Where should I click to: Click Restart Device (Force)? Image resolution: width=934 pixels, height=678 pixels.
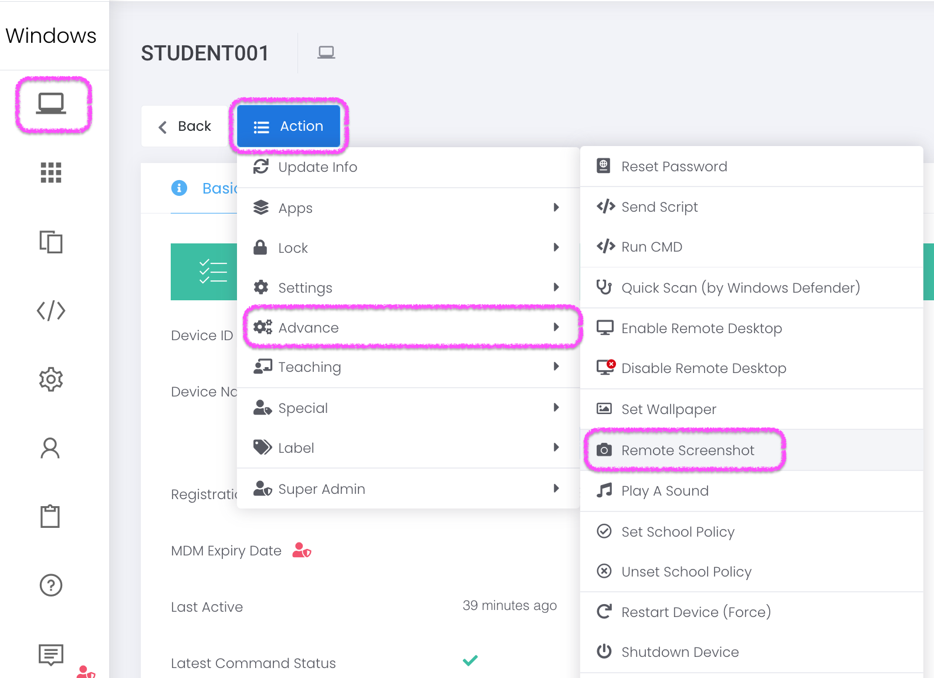pyautogui.click(x=752, y=612)
